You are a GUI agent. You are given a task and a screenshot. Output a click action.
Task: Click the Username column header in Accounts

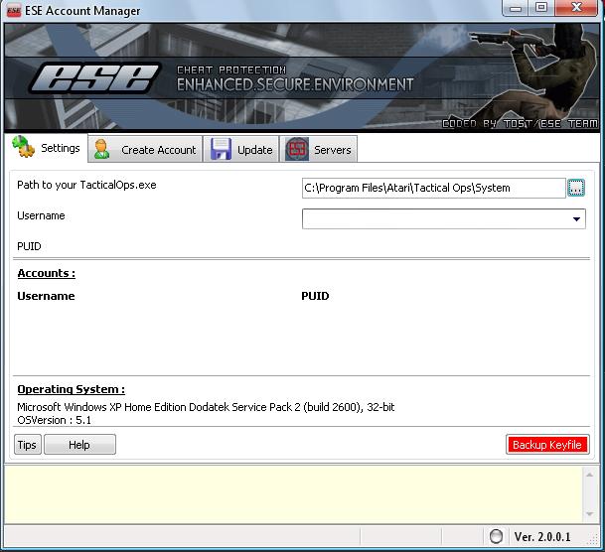coord(46,296)
